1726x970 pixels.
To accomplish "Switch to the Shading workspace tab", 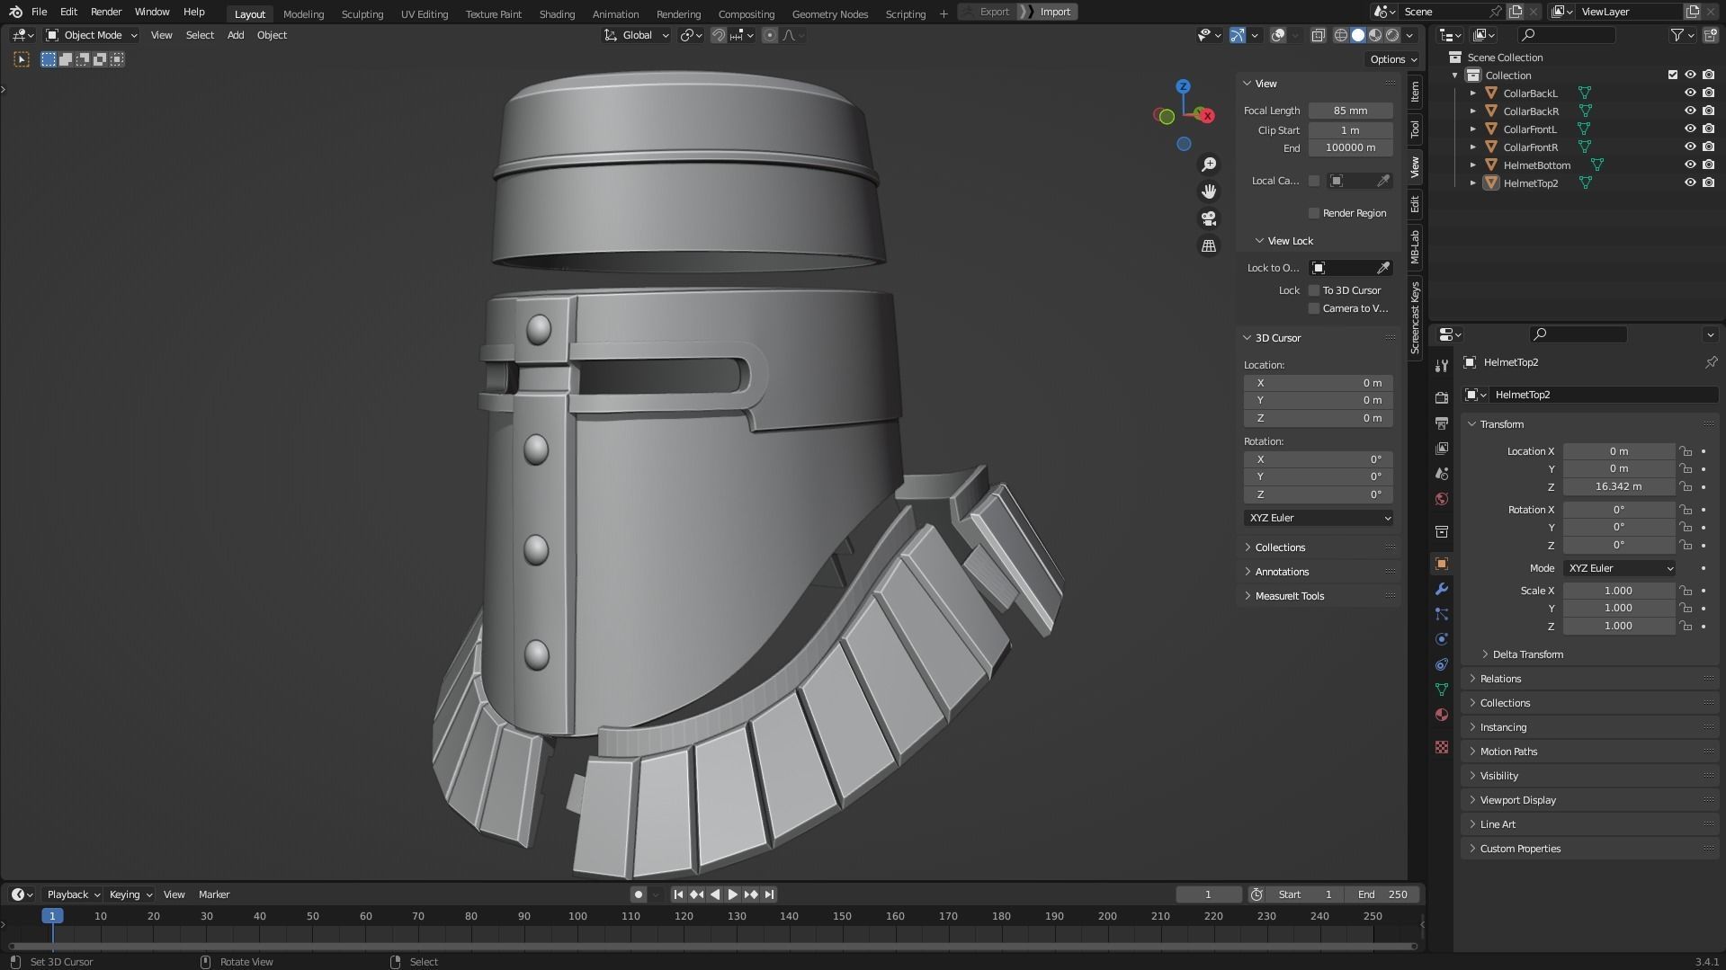I will point(557,13).
